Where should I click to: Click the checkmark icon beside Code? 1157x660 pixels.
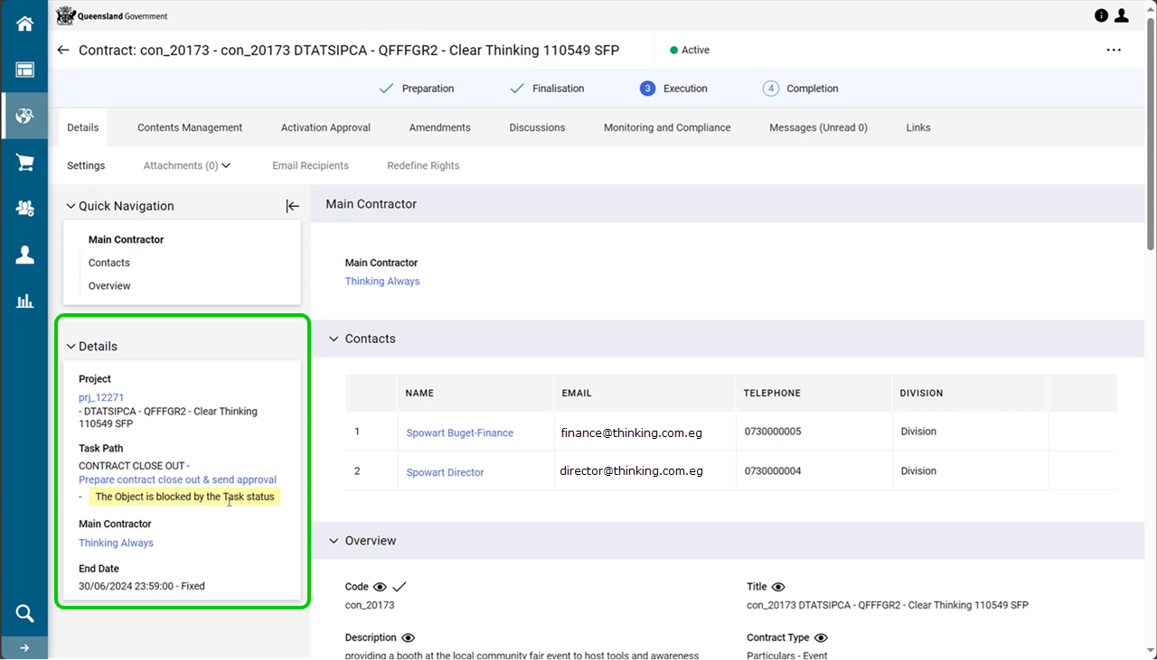400,587
